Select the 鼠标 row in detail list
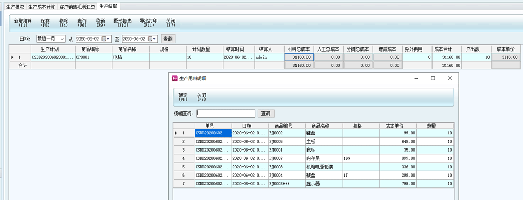 [x=313, y=150]
